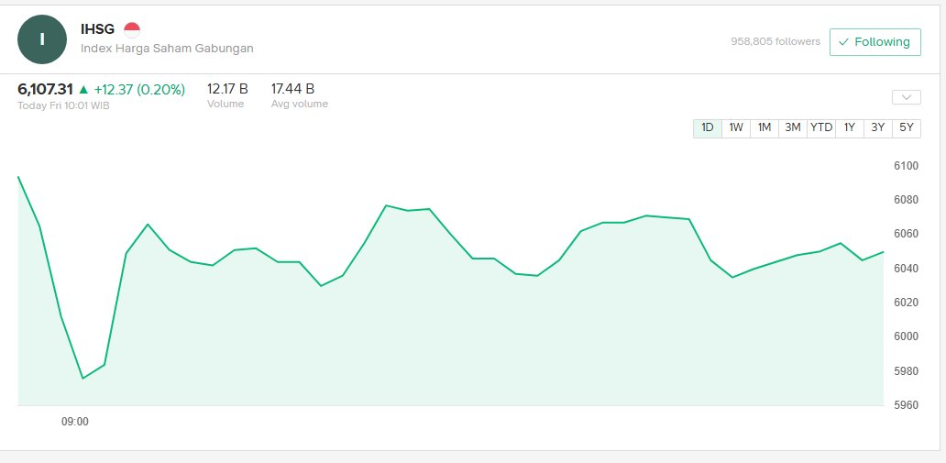Viewport: 946px width, 463px height.
Task: Switch chart to 1W range
Action: (735, 128)
